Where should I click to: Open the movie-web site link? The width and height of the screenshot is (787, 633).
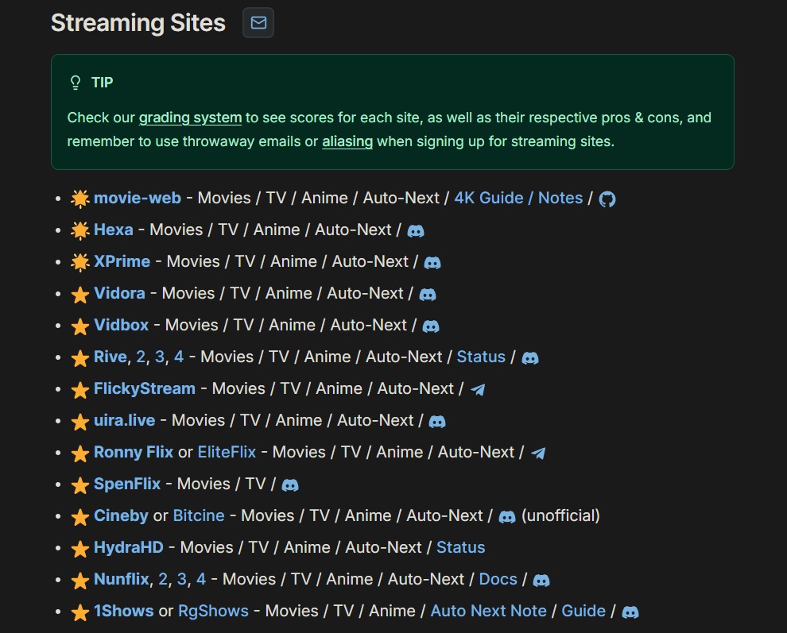(x=138, y=198)
